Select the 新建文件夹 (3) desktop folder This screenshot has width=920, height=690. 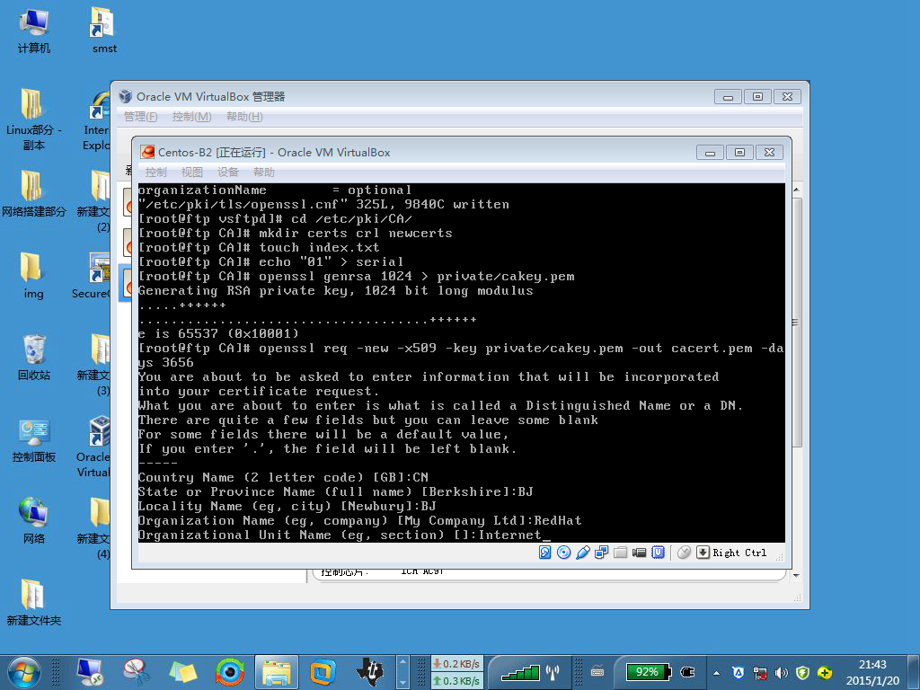point(93,365)
